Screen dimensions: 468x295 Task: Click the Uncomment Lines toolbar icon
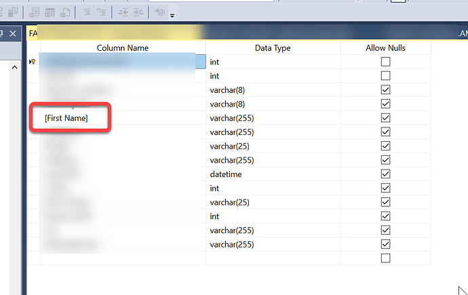coord(102,12)
